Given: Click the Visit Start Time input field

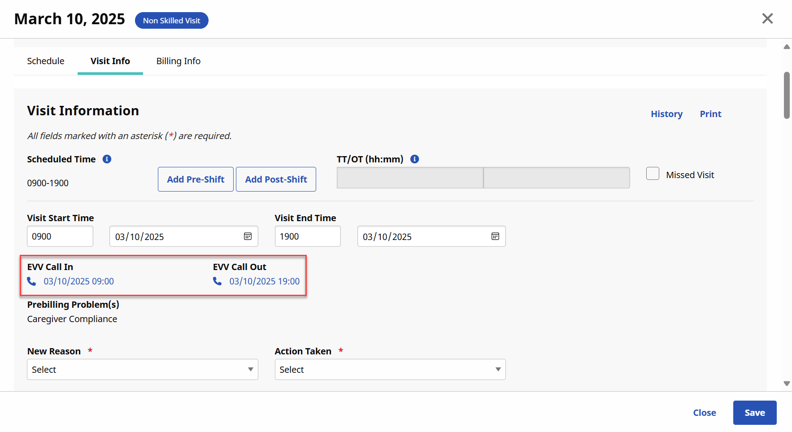Looking at the screenshot, I should [60, 236].
